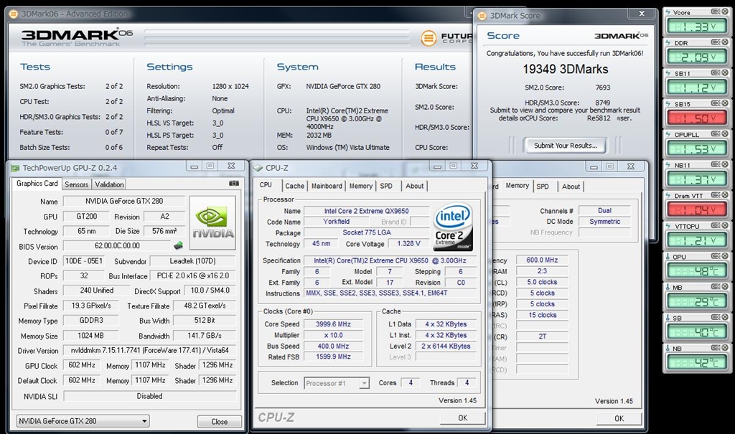Screen dimensions: 735x434
Task: Click the Core Speed value 3999.6 MHz
Action: point(333,324)
